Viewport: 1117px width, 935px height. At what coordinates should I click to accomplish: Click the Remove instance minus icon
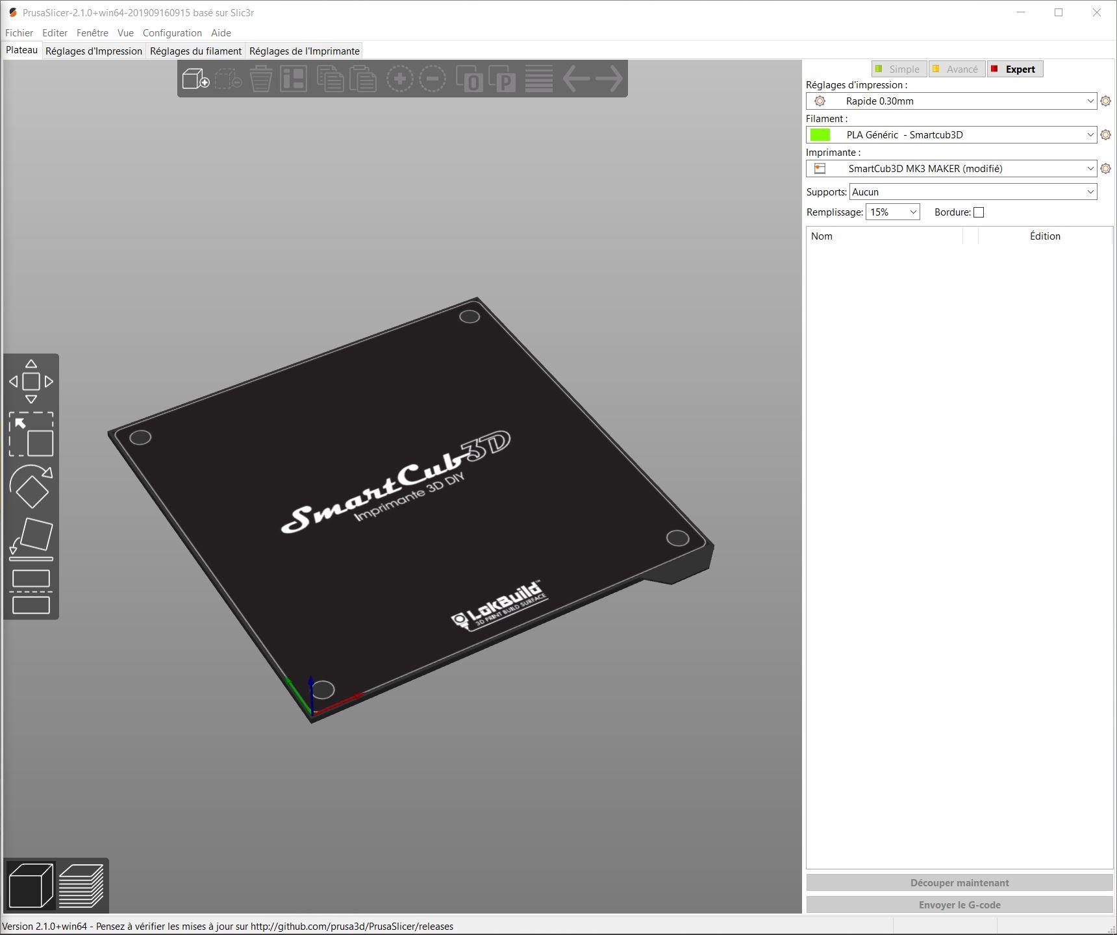point(433,79)
